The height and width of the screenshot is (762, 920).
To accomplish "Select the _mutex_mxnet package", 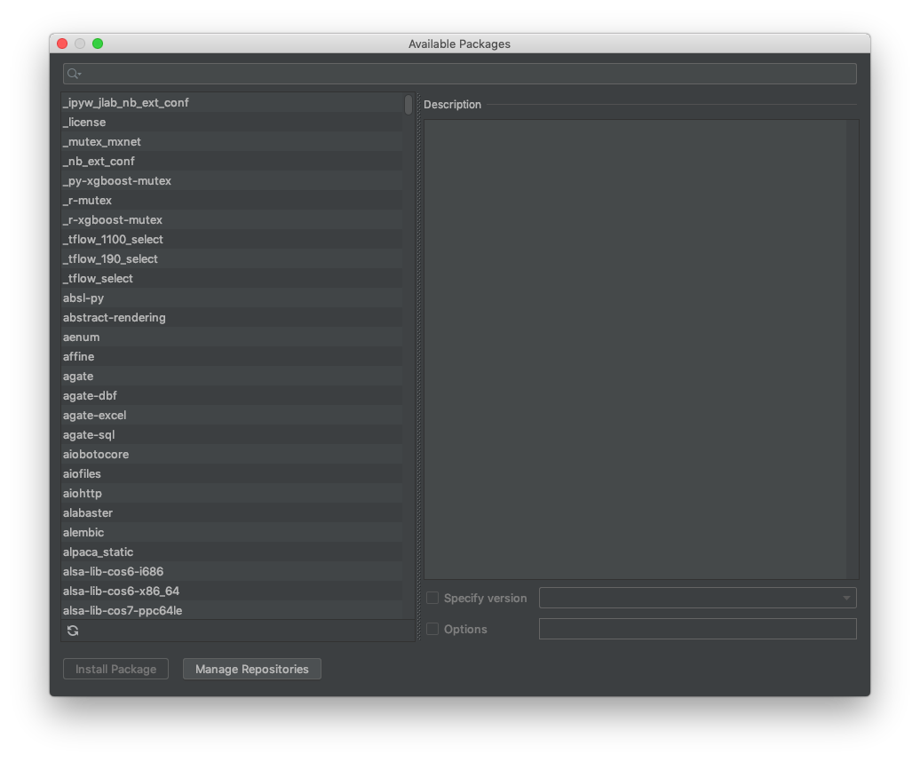I will coord(233,141).
